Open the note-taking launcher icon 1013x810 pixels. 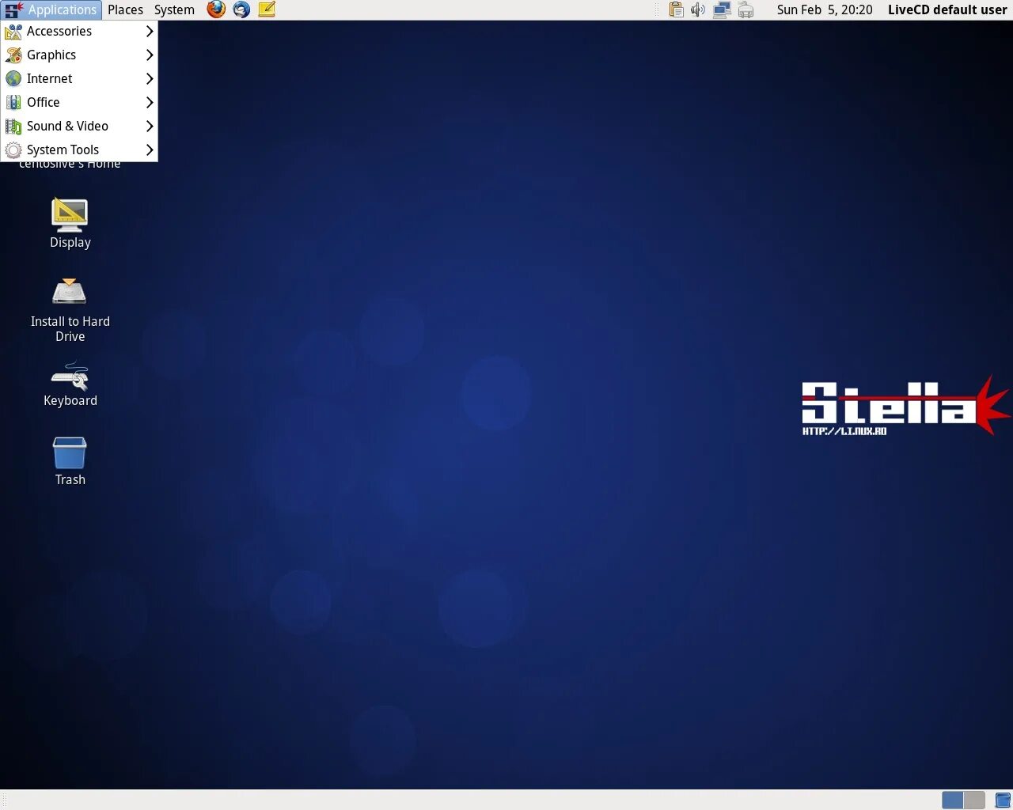click(x=267, y=9)
